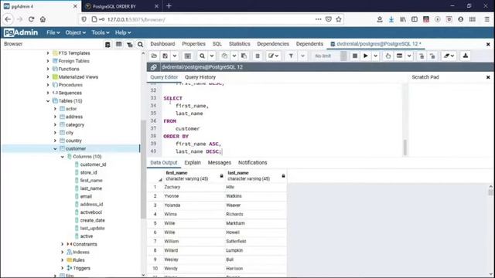The width and height of the screenshot is (495, 278).
Task: Open the File menu
Action: click(53, 32)
